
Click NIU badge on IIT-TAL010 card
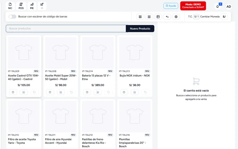(x=36, y=135)
